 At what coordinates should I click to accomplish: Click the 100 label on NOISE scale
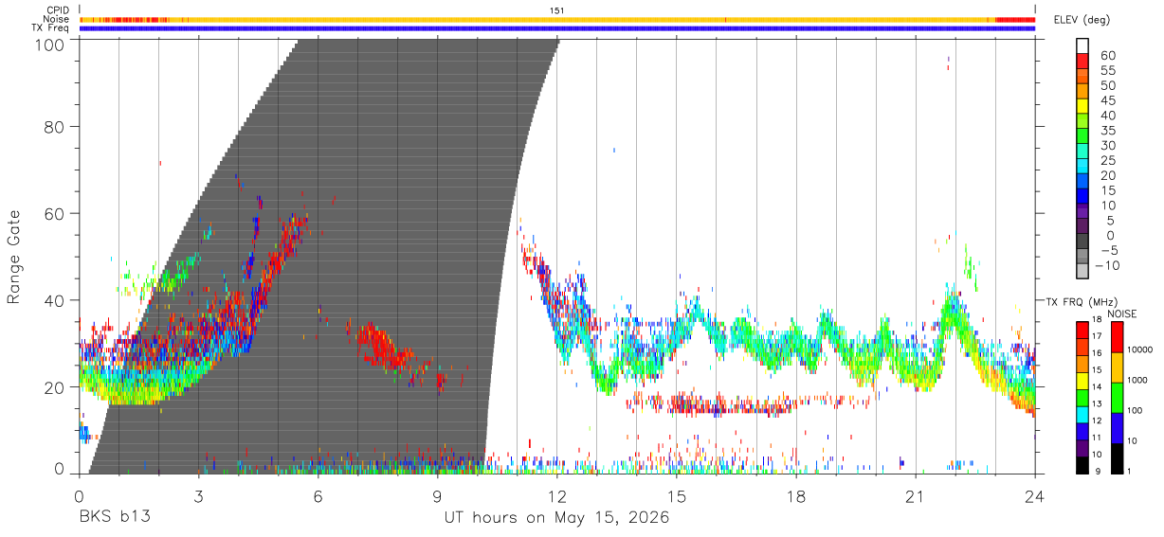pyautogui.click(x=1136, y=411)
